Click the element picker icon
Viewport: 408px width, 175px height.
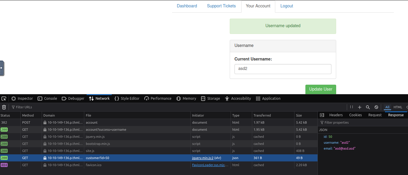pos(4,99)
